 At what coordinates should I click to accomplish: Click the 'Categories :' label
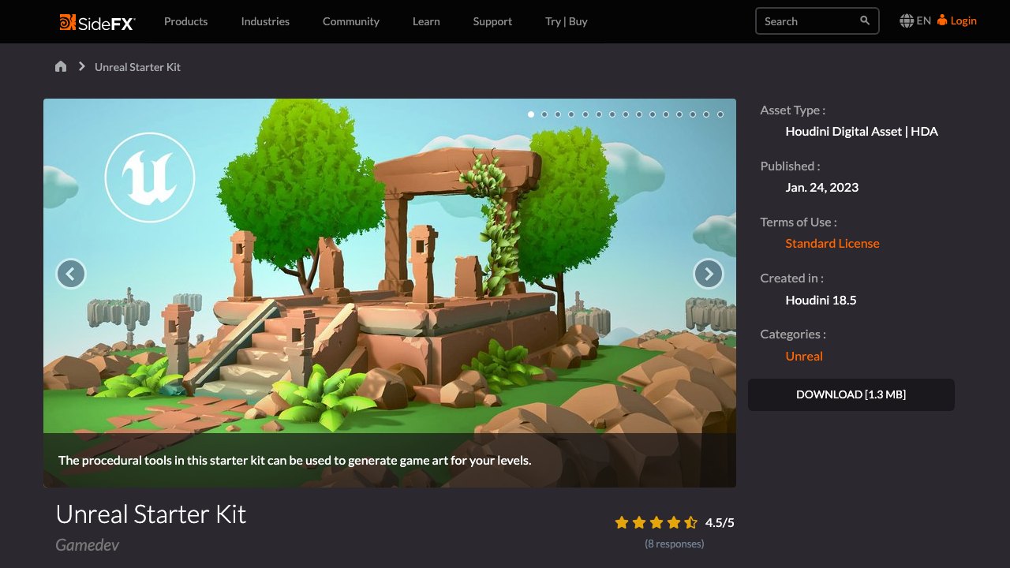coord(794,334)
